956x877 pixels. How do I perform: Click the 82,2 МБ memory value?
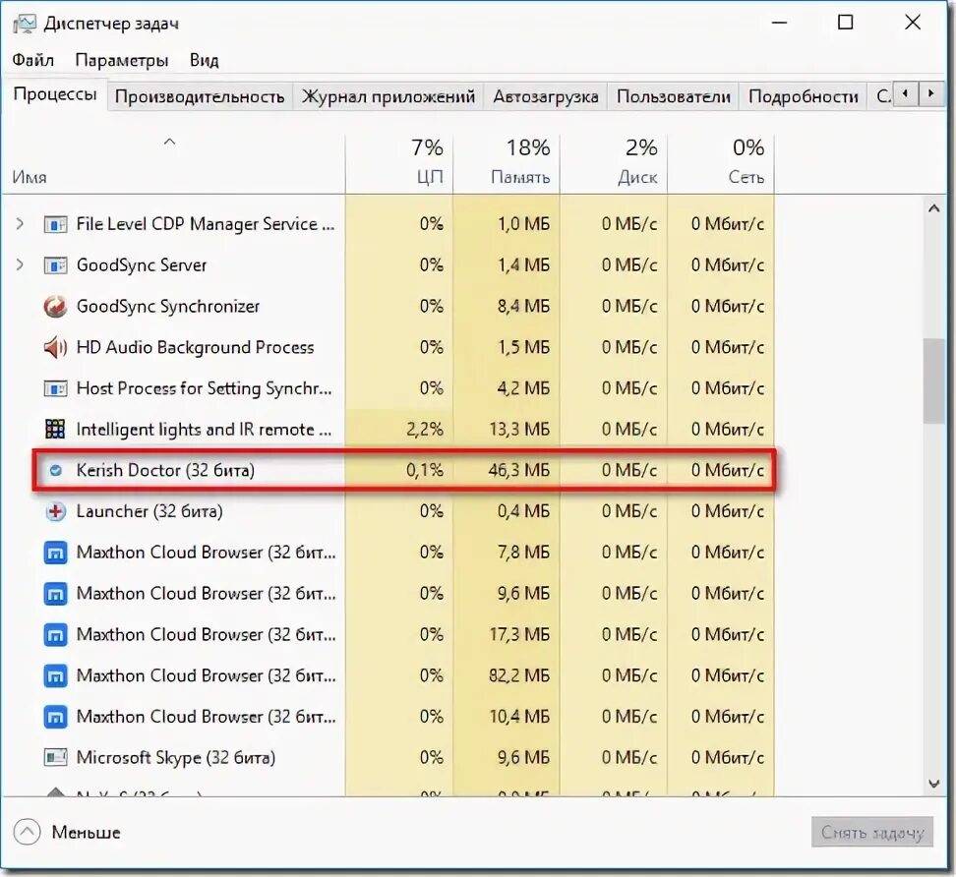(519, 675)
